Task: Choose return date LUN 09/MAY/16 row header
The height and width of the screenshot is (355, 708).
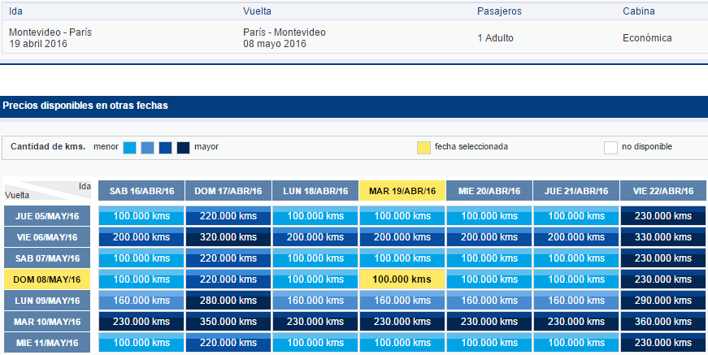Action: (x=47, y=301)
